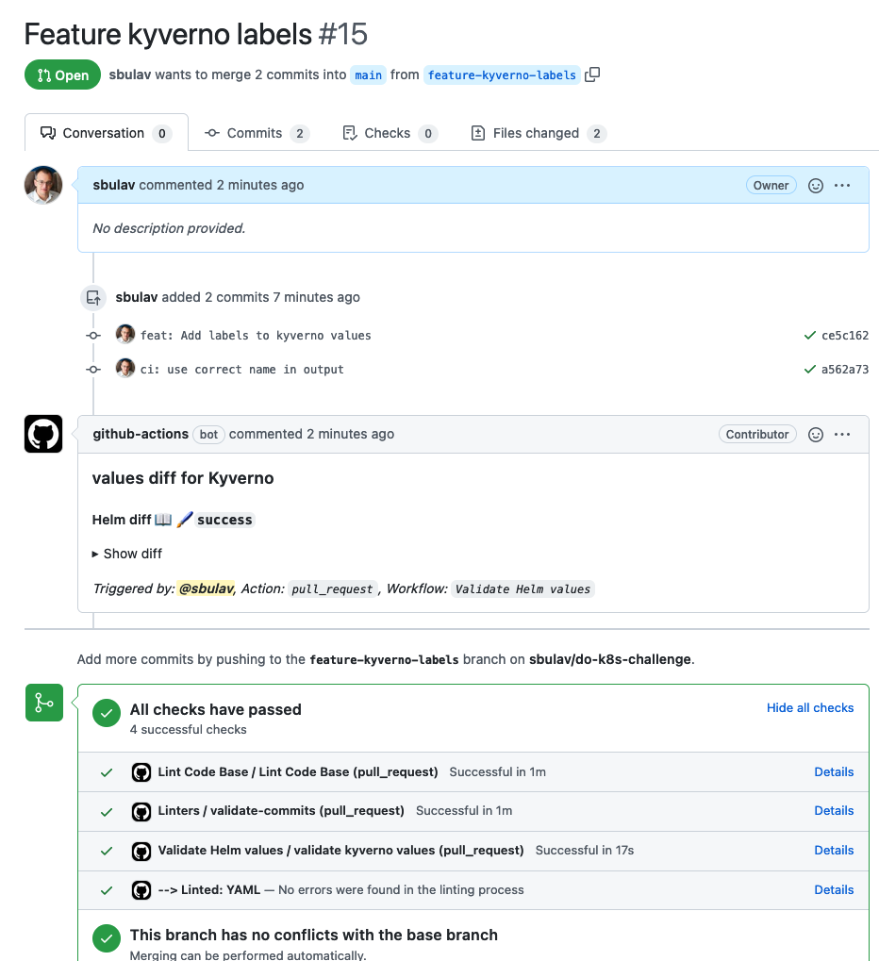Open Details for Lint Code Base check
The image size is (879, 961).
834,772
